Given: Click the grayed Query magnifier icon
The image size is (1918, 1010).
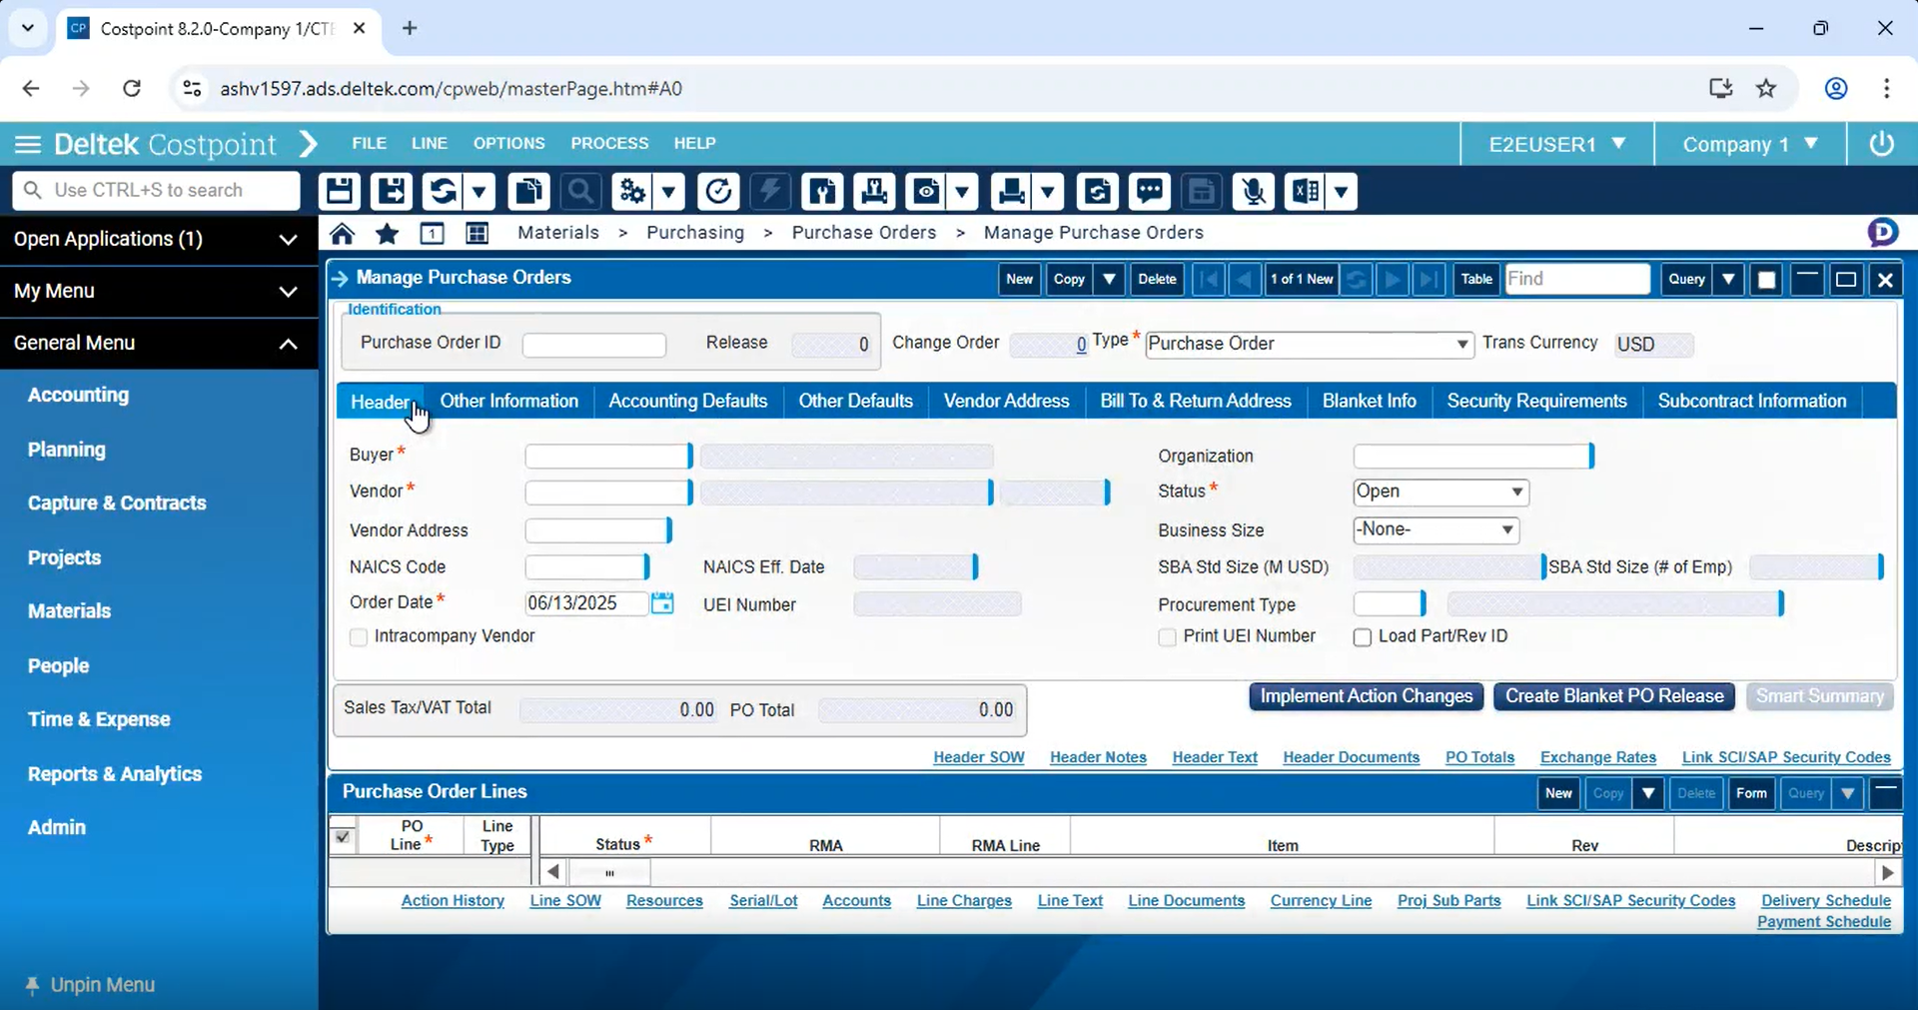Looking at the screenshot, I should tap(580, 191).
